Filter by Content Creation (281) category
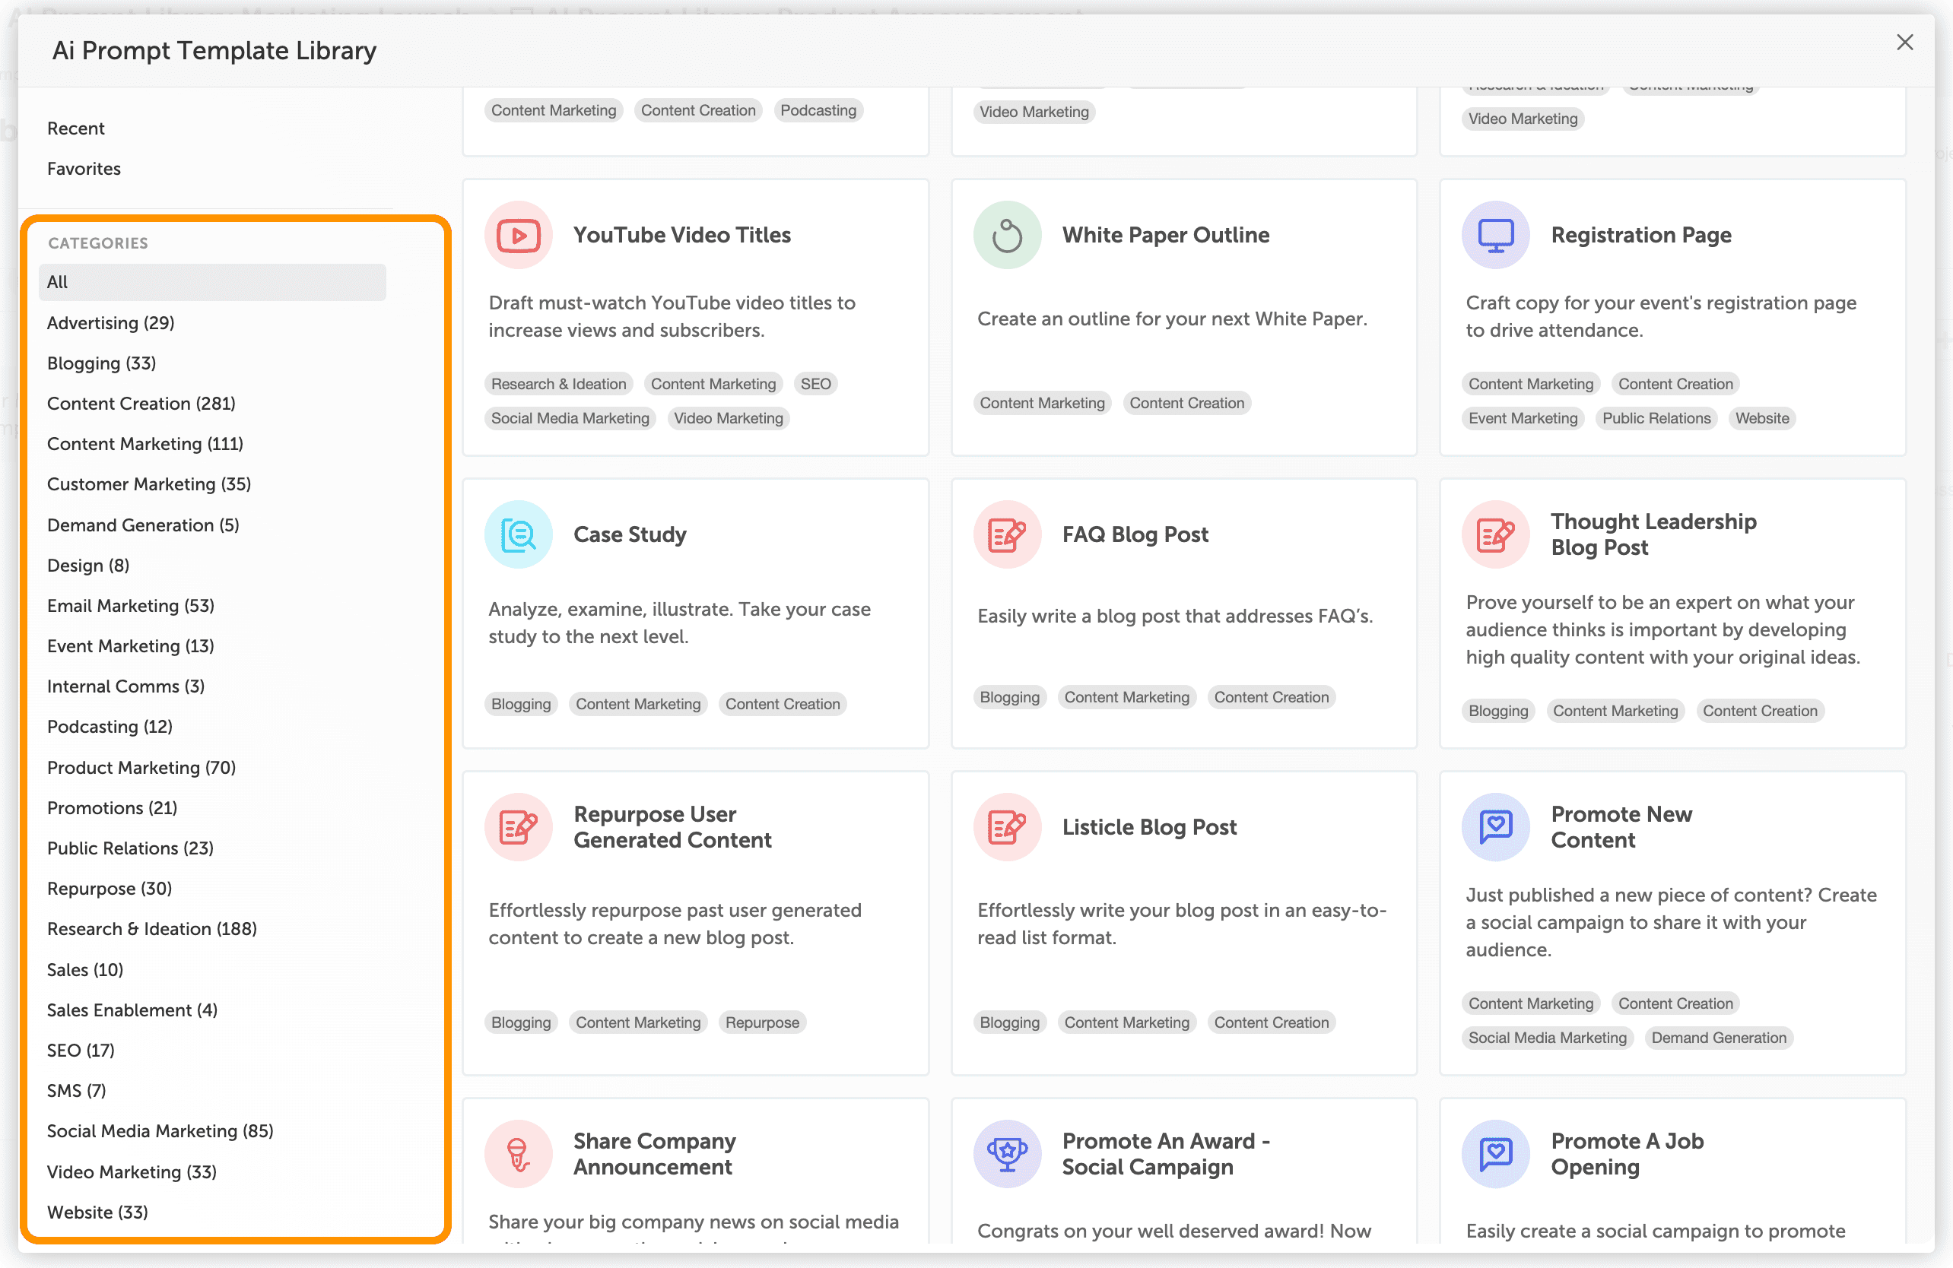Screen dimensions: 1953x1268 pyautogui.click(x=141, y=404)
